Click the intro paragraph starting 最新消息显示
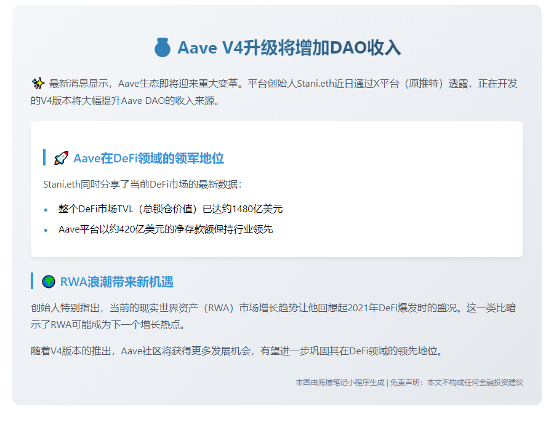 click(274, 92)
